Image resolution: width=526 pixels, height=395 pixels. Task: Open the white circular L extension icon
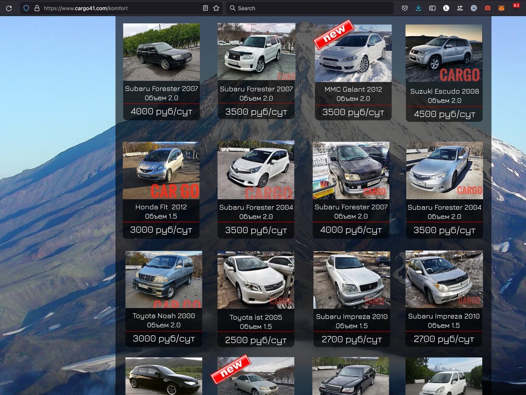[446, 8]
